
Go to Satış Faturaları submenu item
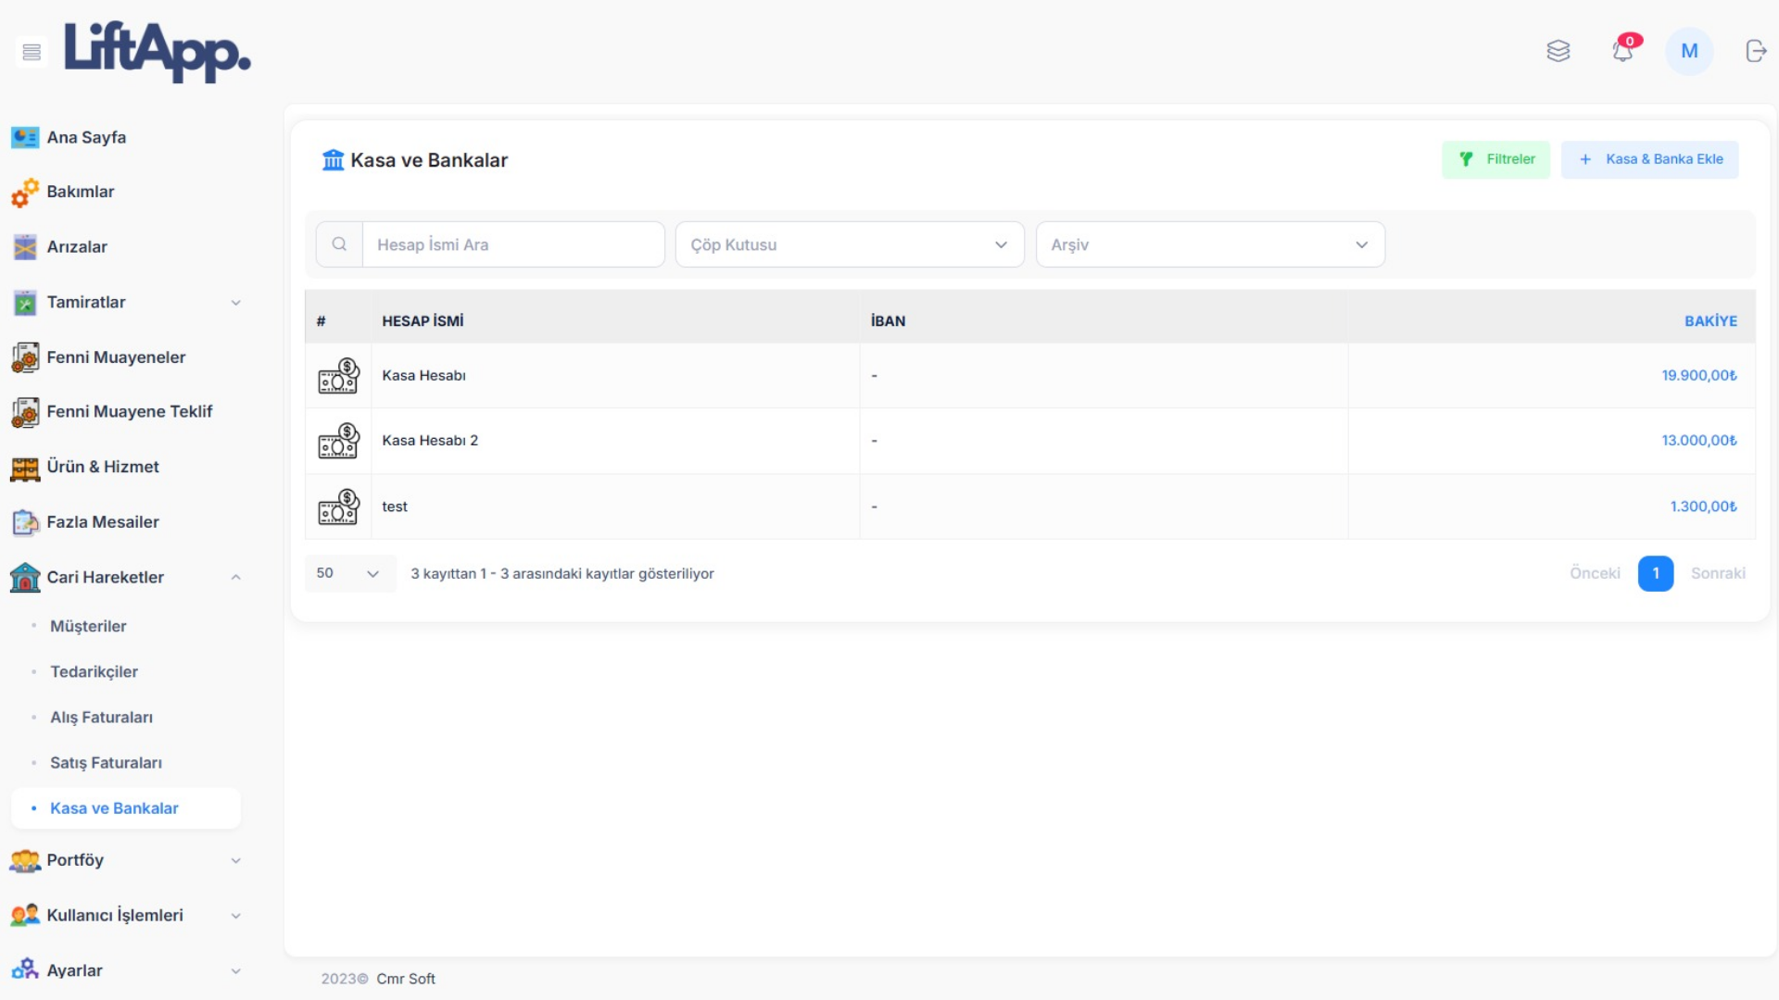(x=106, y=763)
